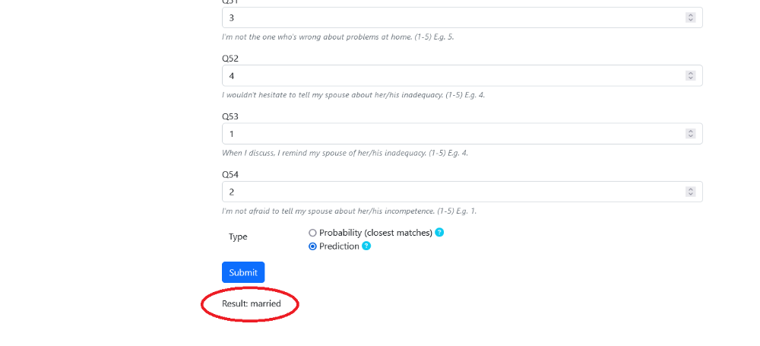760x346 pixels.
Task: Click the Type label next to radios
Action: [x=238, y=236]
